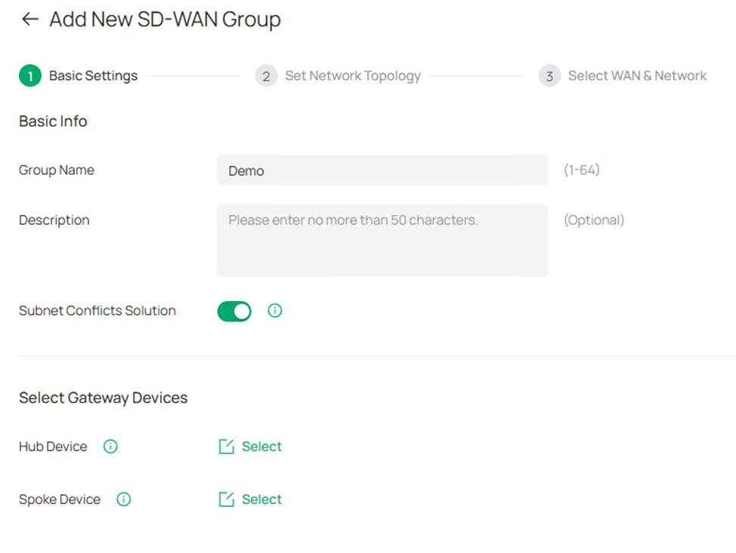This screenshot has height=553, width=736.
Task: Return to Basic Settings step
Action: click(93, 75)
